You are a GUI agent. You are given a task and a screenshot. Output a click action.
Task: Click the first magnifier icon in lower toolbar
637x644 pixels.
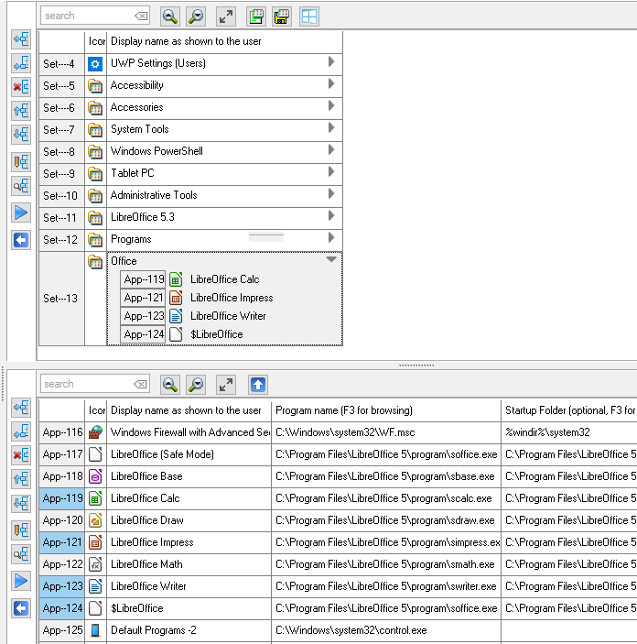(x=169, y=385)
